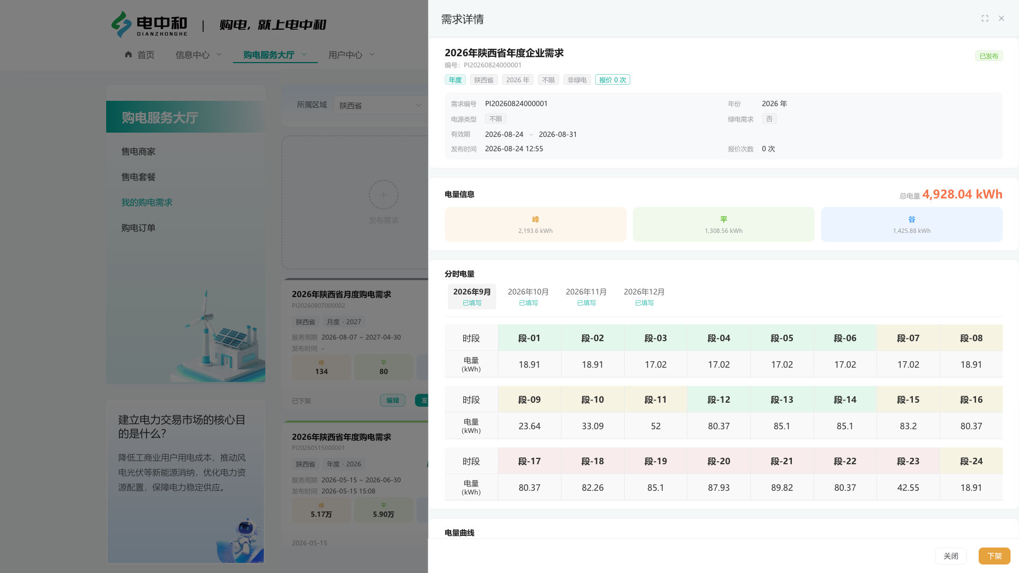
Task: Click the 年度 tag under the title
Action: [x=455, y=80]
